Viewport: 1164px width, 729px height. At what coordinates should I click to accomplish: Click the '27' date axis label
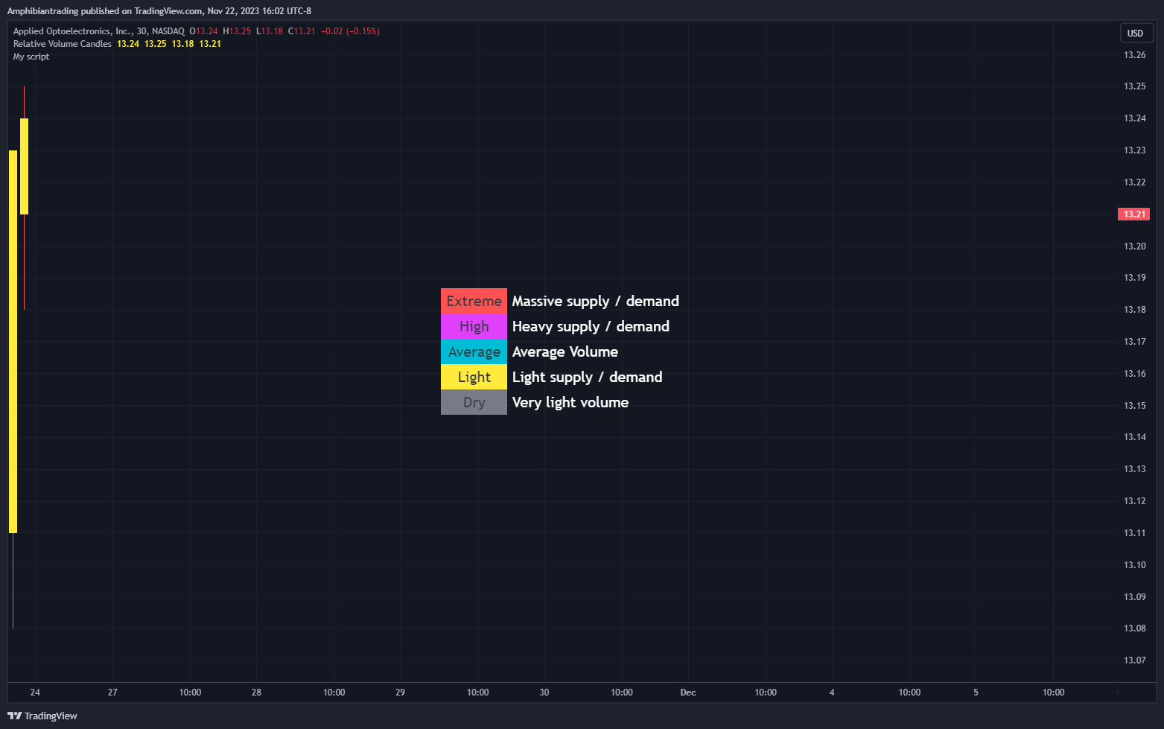click(112, 693)
